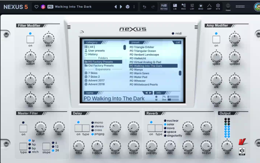The width and height of the screenshot is (260, 163).
Task: Open the ROU routing tab
Action: click(183, 7)
